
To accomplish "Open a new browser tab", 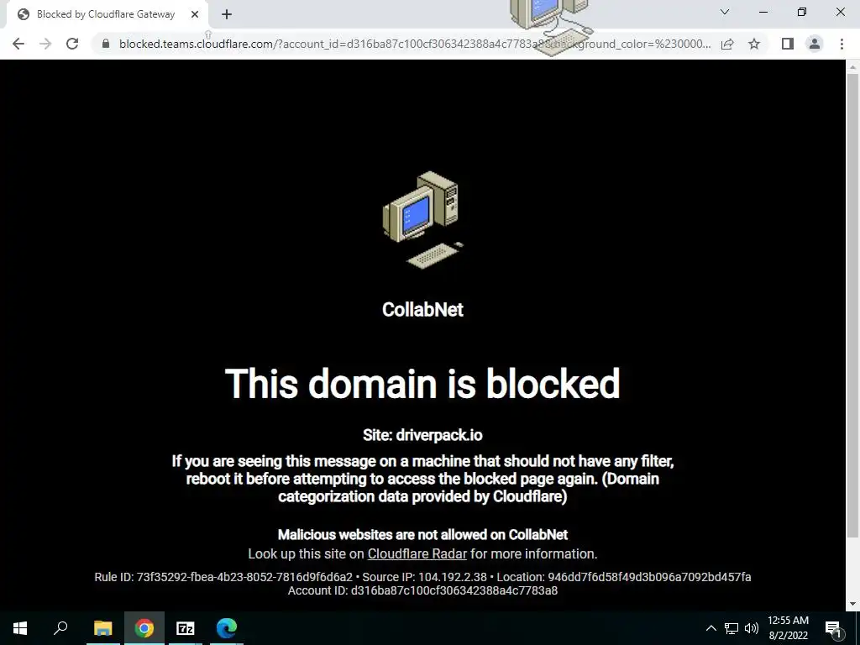I will (227, 15).
